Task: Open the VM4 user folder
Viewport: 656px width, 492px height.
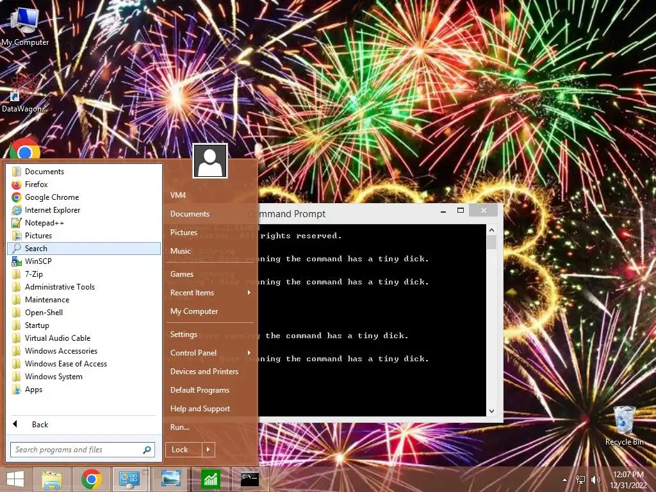Action: (210, 195)
